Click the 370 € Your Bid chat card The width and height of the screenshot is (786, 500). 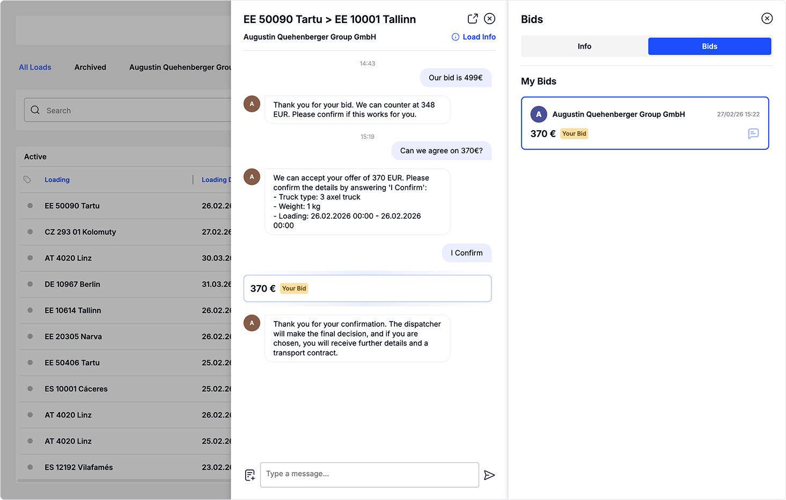367,288
